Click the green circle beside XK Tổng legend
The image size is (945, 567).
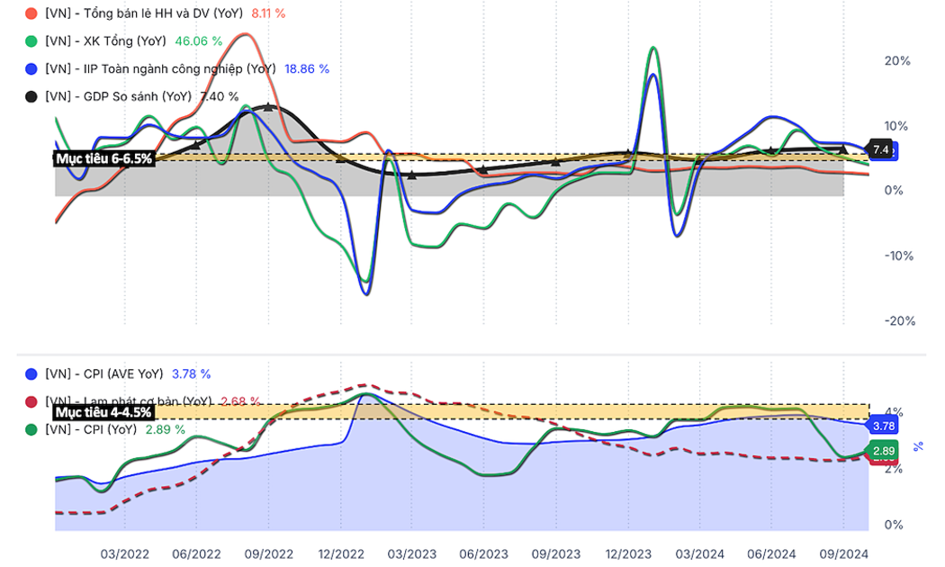[x=31, y=41]
